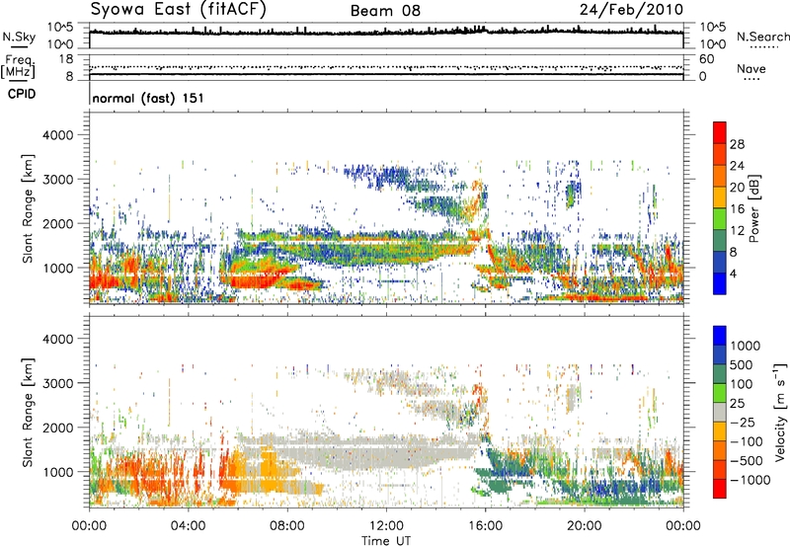
Task: Click the 'Slant Range [km]' label of velocity panel
Action: coord(28,412)
